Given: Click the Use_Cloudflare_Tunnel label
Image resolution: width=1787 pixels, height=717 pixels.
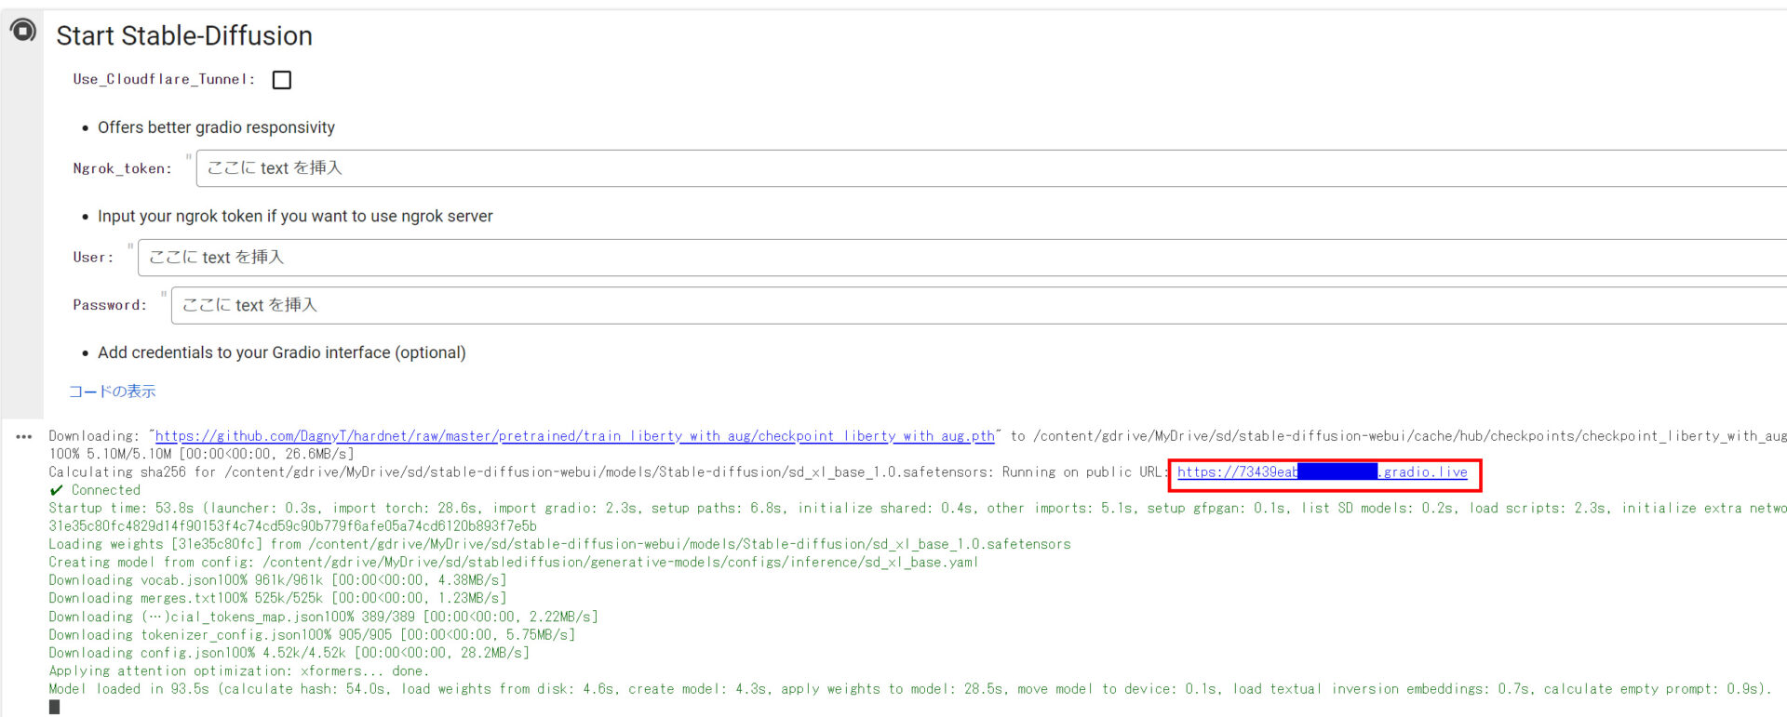Looking at the screenshot, I should pos(164,80).
